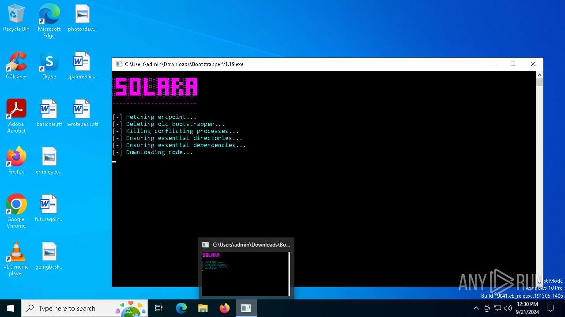
Task: Open Edge from the taskbar
Action: [x=181, y=308]
